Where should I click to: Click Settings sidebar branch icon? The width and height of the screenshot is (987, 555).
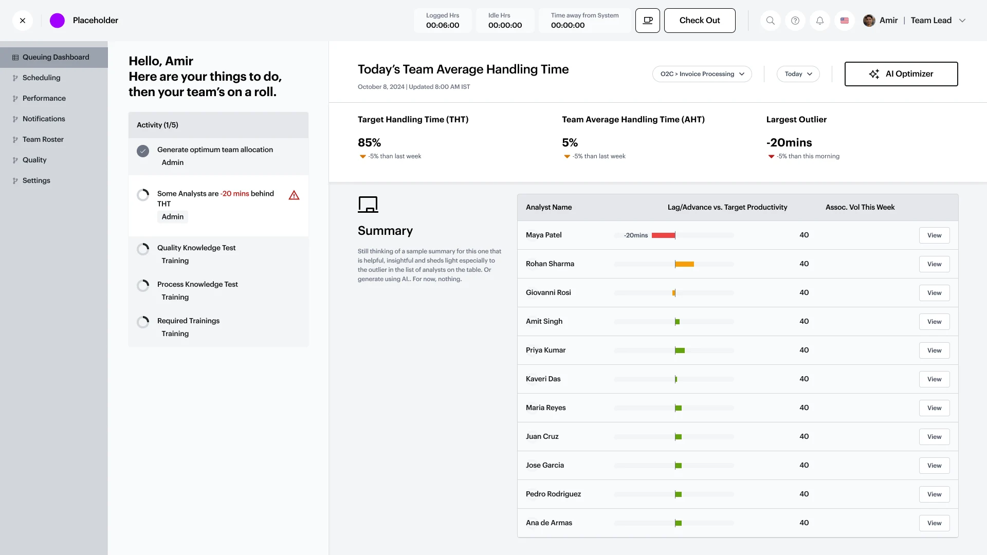pyautogui.click(x=15, y=181)
